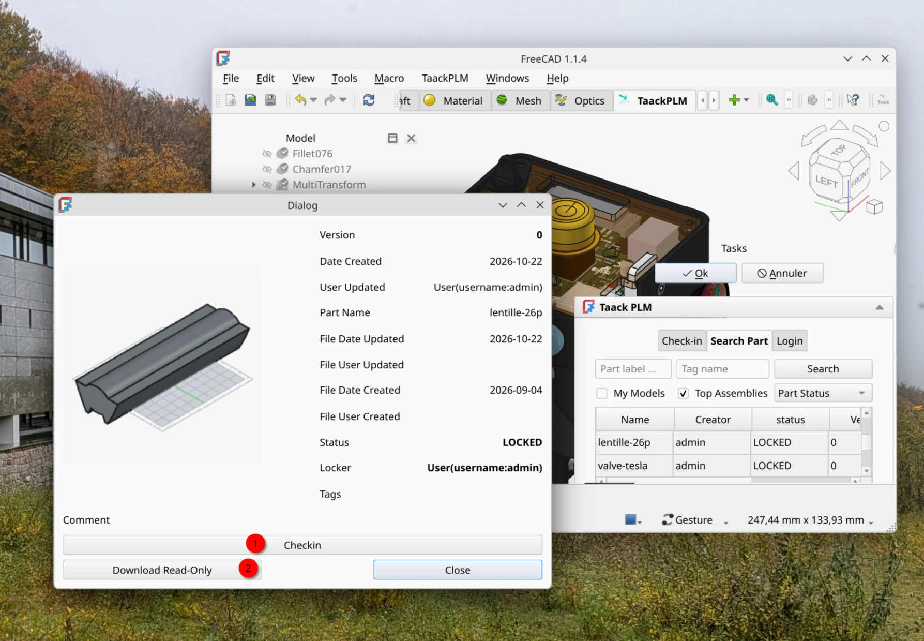
Task: Click the Taack toolbar icon
Action: point(883,100)
